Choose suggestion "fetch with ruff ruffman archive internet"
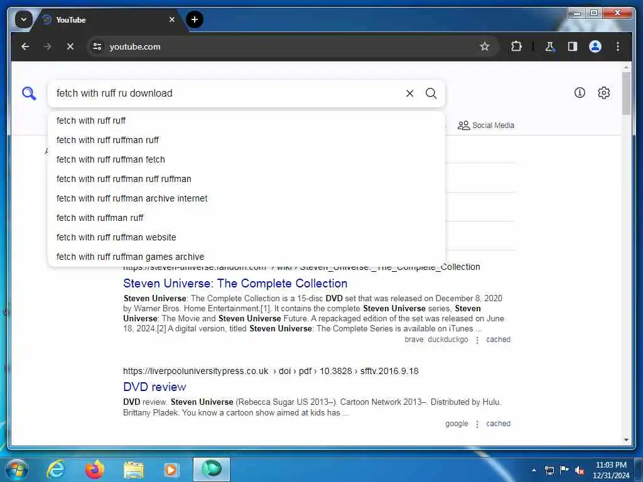Image resolution: width=643 pixels, height=482 pixels. click(246, 198)
